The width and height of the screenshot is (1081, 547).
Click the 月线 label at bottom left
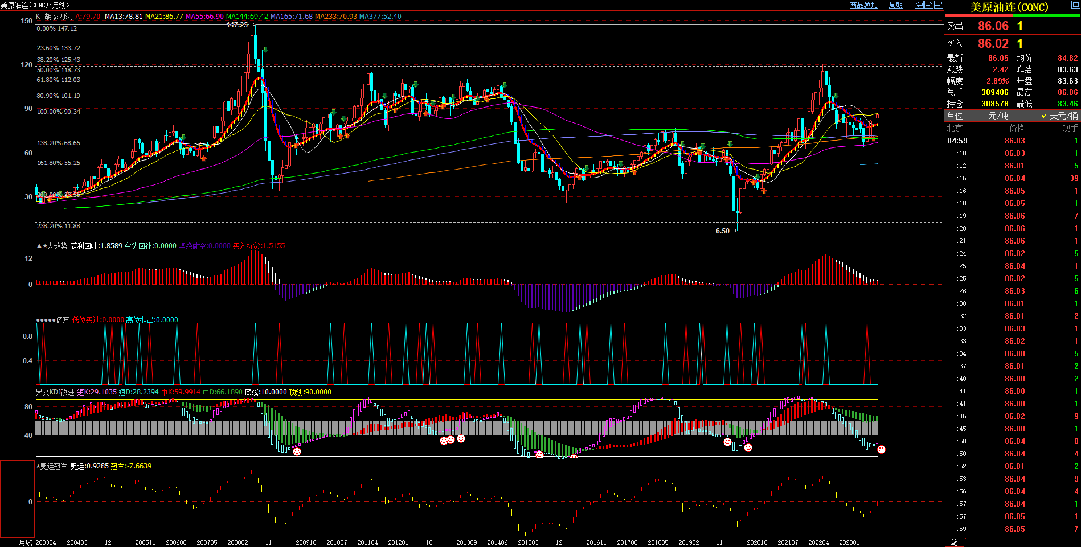click(26, 542)
